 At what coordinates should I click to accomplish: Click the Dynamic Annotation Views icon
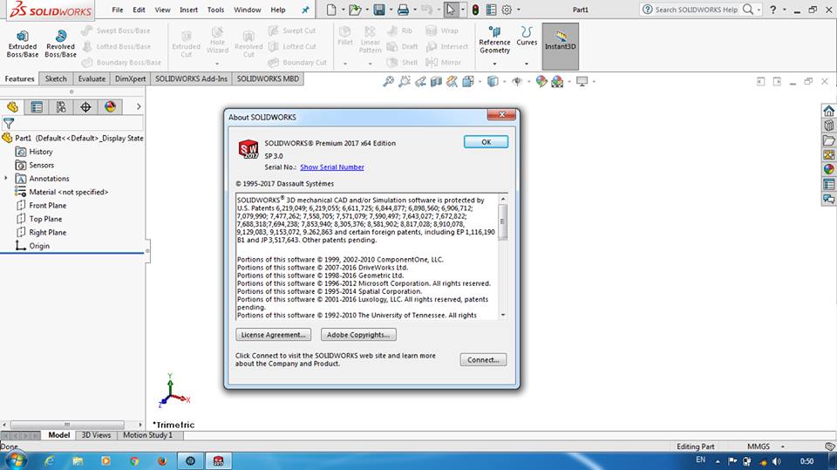click(453, 81)
